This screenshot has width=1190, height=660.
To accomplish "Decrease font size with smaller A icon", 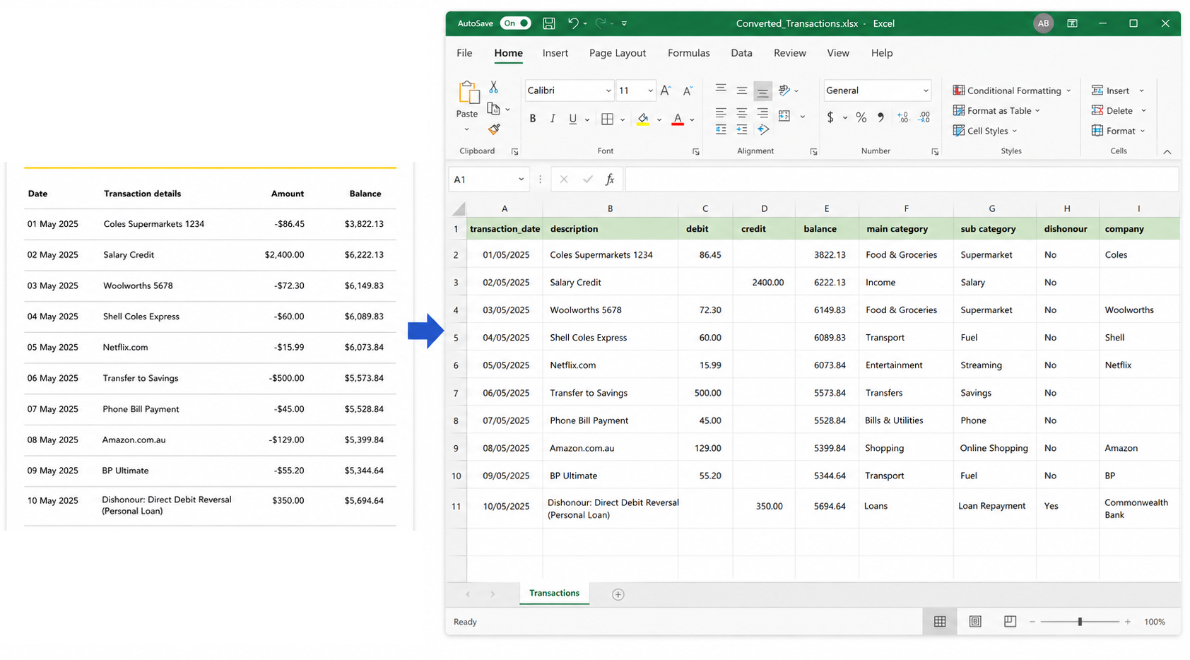I will [x=688, y=90].
